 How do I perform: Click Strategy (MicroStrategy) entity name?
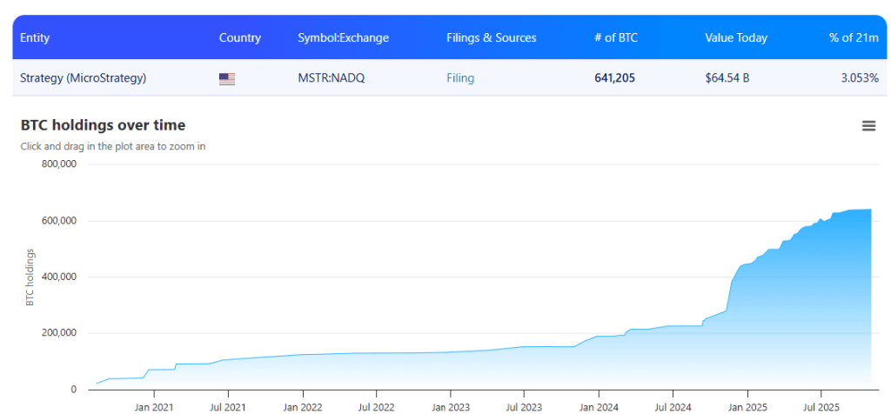pos(83,78)
